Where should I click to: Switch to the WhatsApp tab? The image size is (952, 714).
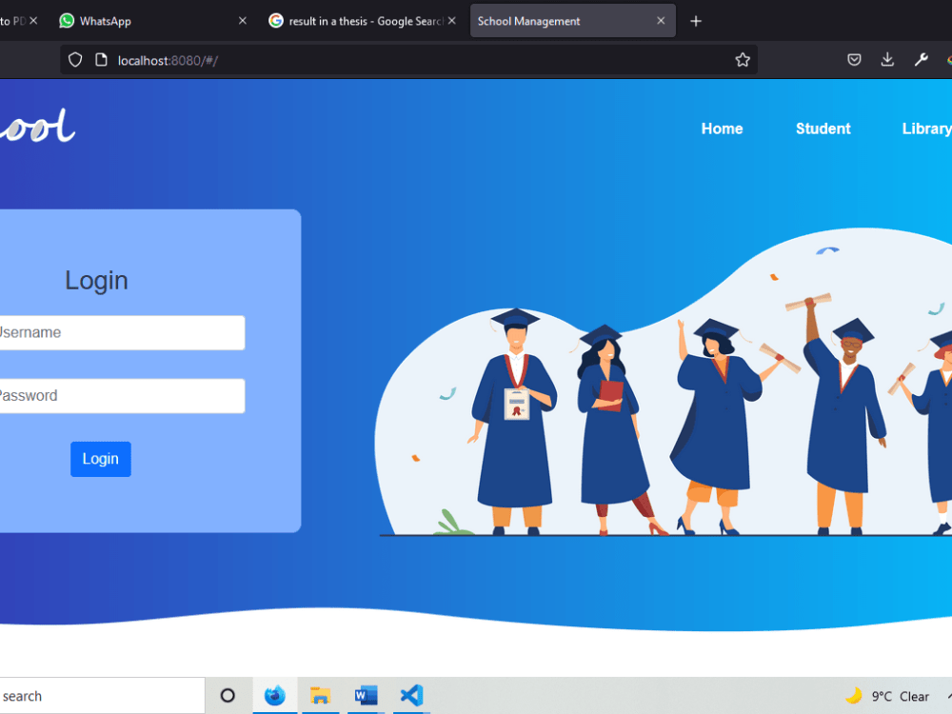coord(153,21)
